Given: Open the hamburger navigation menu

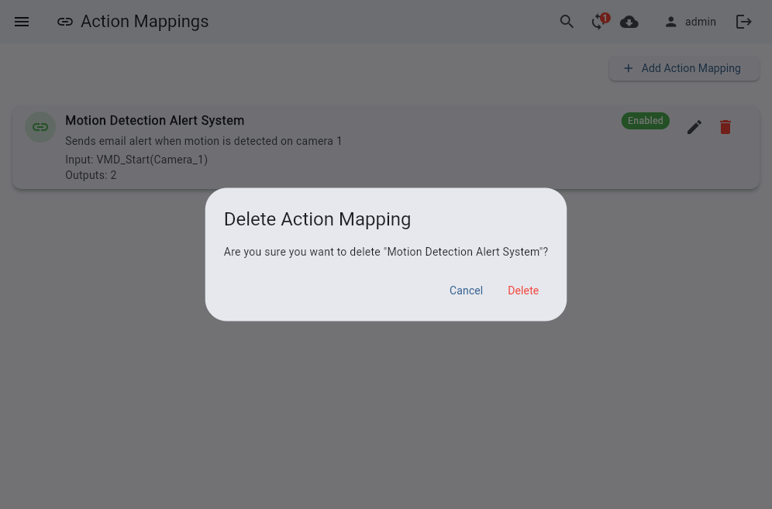Looking at the screenshot, I should click(22, 22).
